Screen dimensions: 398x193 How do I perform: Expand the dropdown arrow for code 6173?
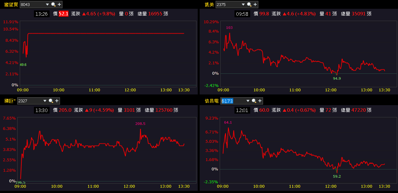click(x=248, y=101)
